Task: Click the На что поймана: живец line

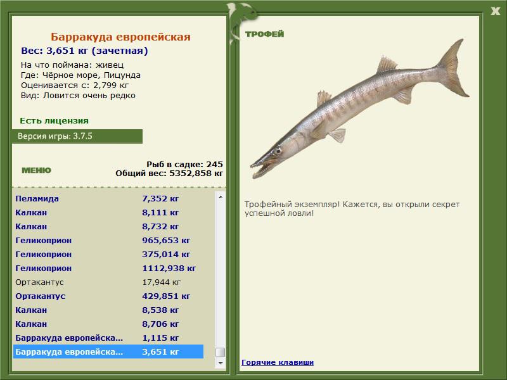Action: tap(72, 65)
